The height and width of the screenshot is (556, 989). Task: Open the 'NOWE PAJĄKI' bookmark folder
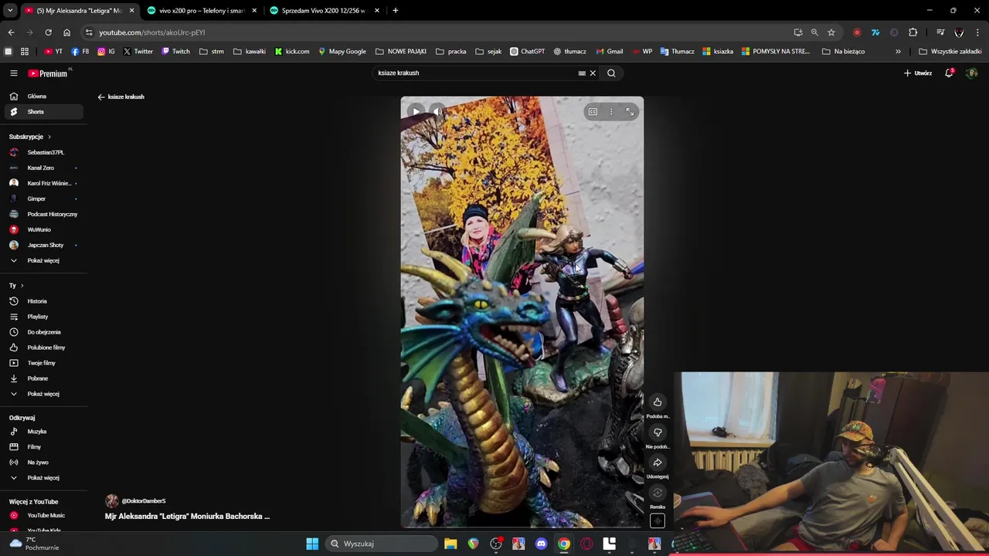click(401, 52)
